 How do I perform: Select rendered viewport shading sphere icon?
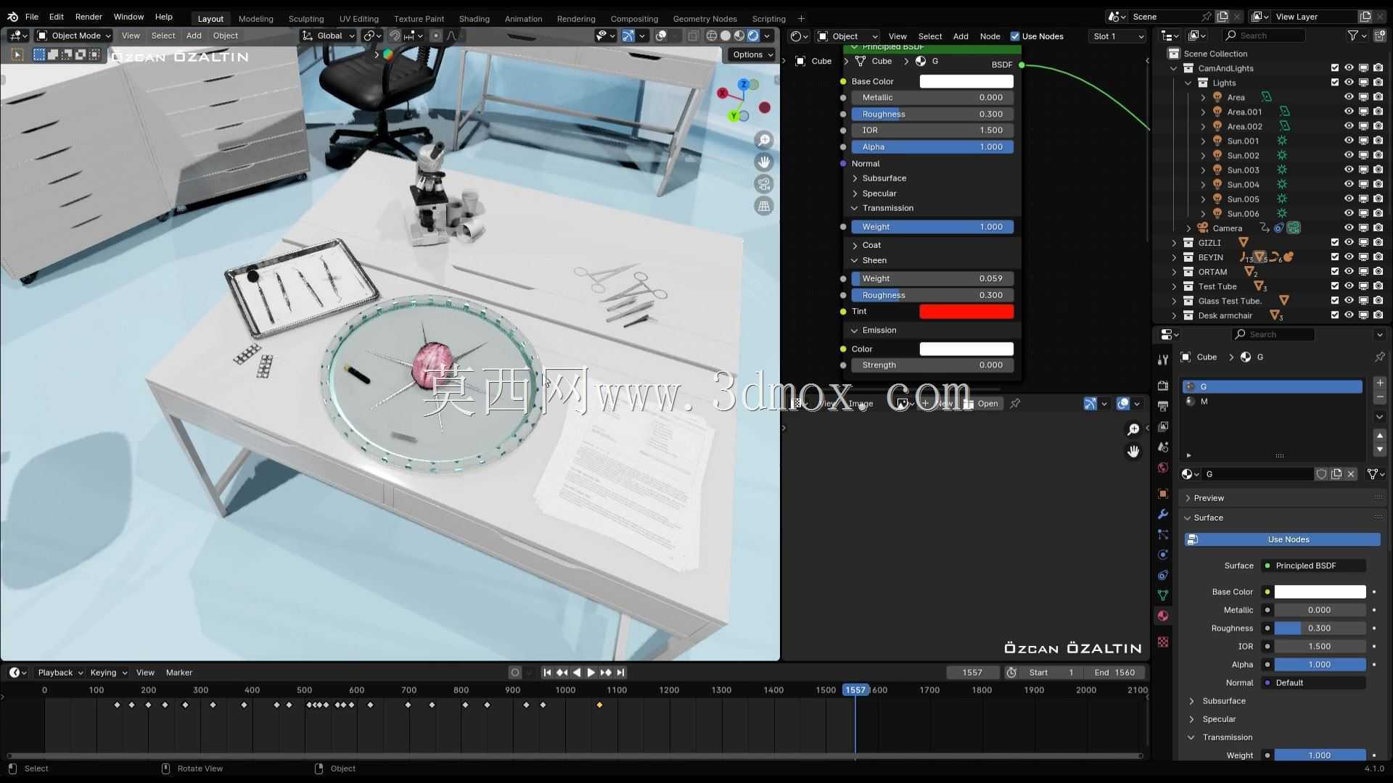[x=753, y=36]
